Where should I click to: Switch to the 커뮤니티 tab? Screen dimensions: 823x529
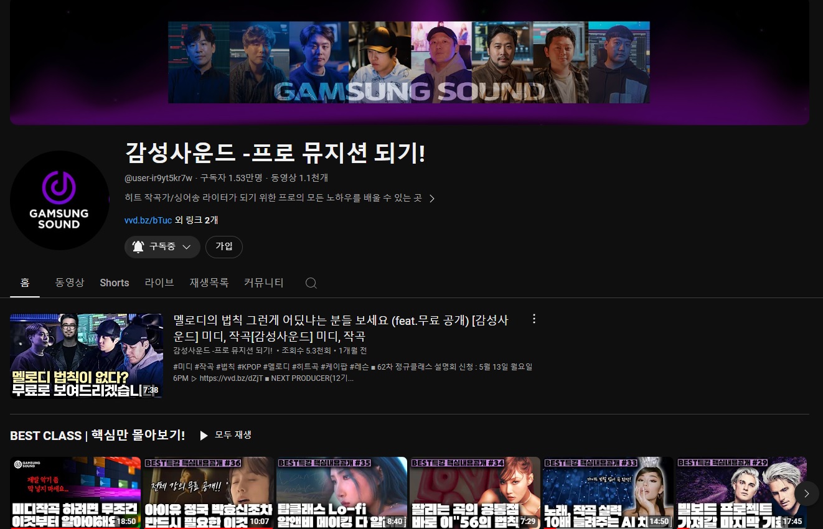tap(264, 283)
